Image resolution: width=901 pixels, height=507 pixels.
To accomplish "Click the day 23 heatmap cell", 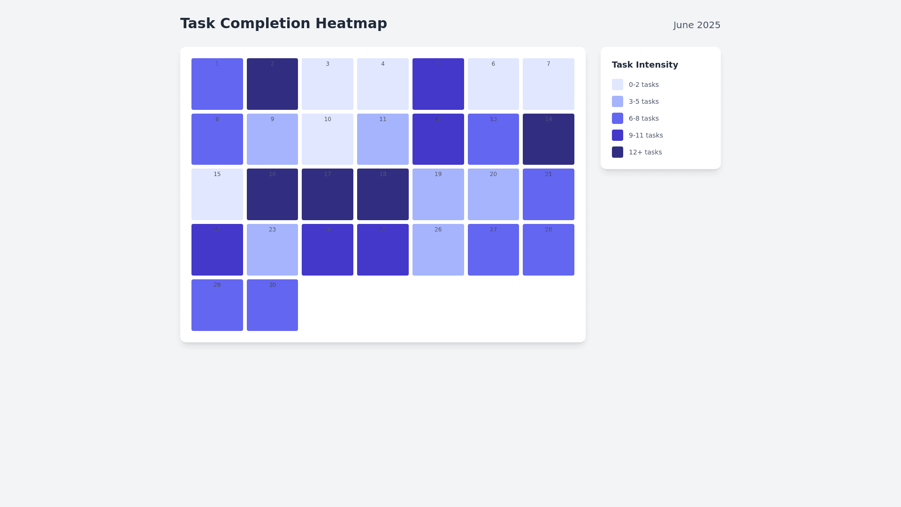I will [272, 250].
